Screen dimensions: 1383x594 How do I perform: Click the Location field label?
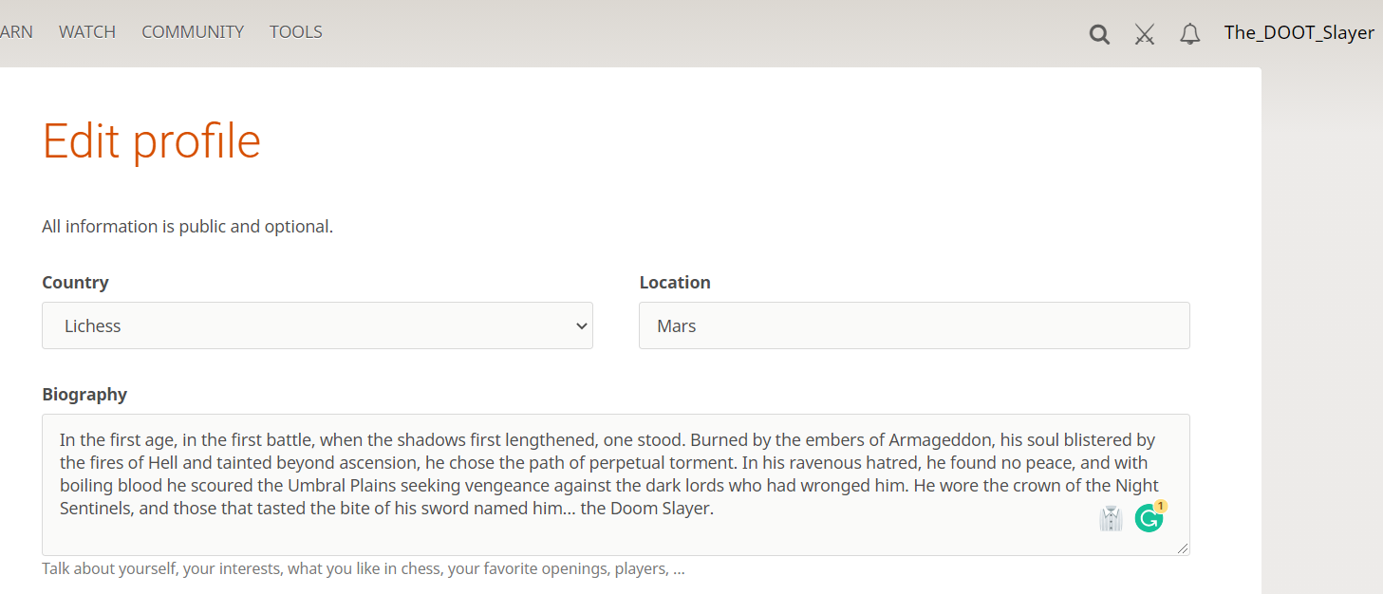(675, 283)
